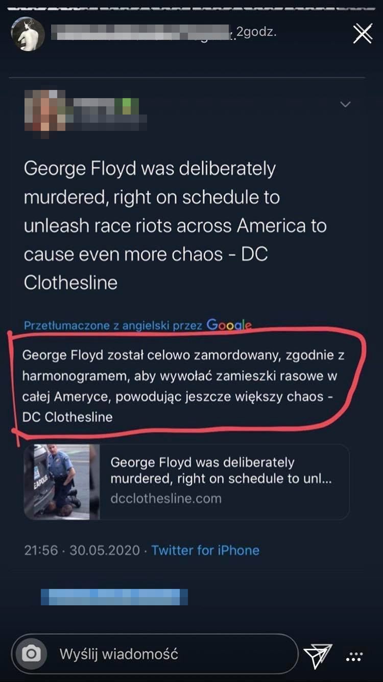Viewport: 383px width, 682px height.
Task: Tap the article preview thumbnail image
Action: 61,482
